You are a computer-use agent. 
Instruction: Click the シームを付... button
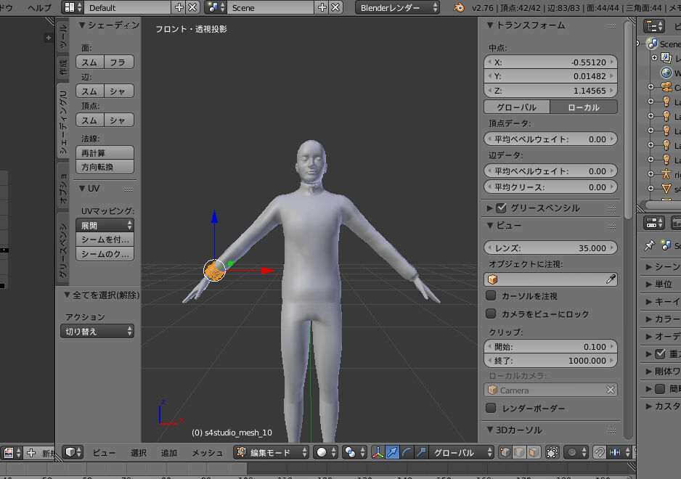pos(105,239)
